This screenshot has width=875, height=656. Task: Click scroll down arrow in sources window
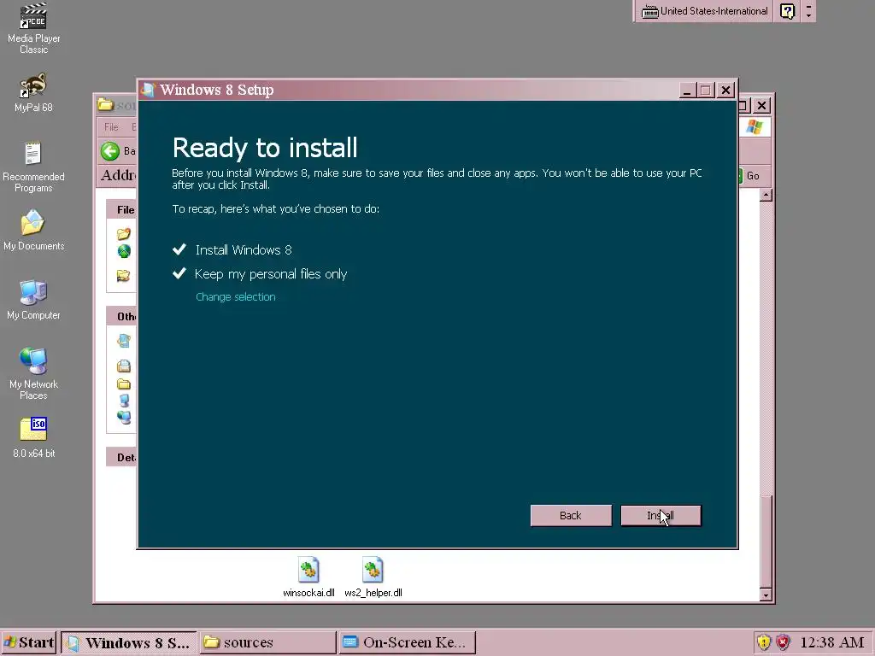coord(766,595)
